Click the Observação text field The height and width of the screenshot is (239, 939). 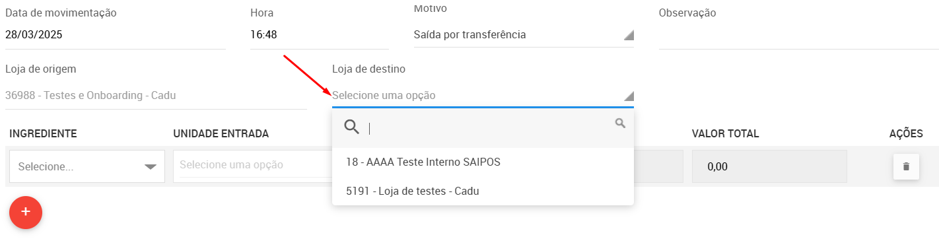click(x=799, y=35)
